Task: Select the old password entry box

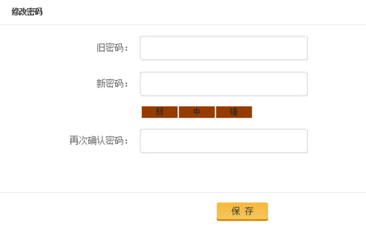Action: (224, 48)
